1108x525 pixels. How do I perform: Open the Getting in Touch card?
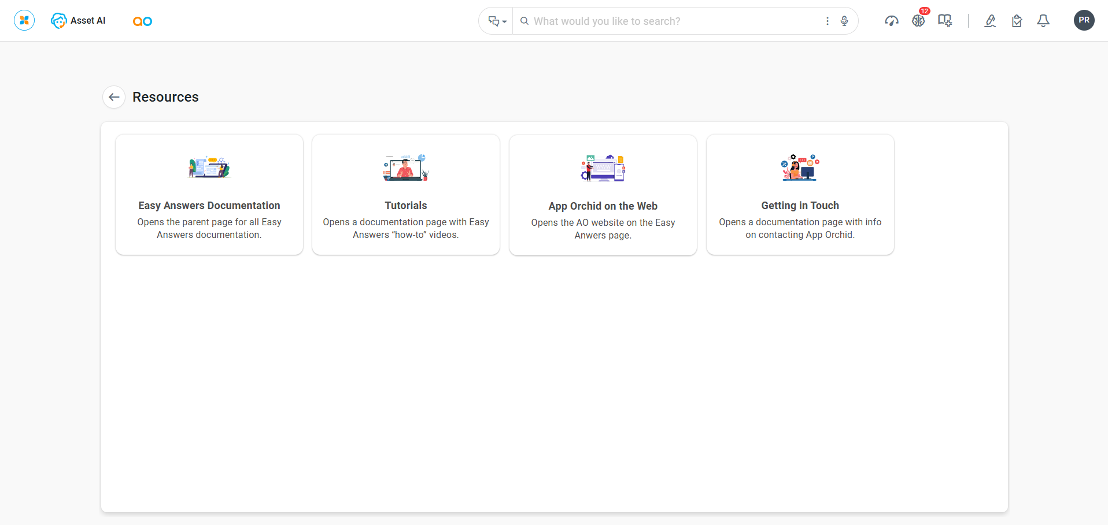point(800,195)
